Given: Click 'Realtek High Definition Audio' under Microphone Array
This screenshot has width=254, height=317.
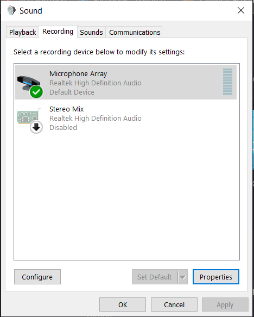Looking at the screenshot, I should coord(96,83).
